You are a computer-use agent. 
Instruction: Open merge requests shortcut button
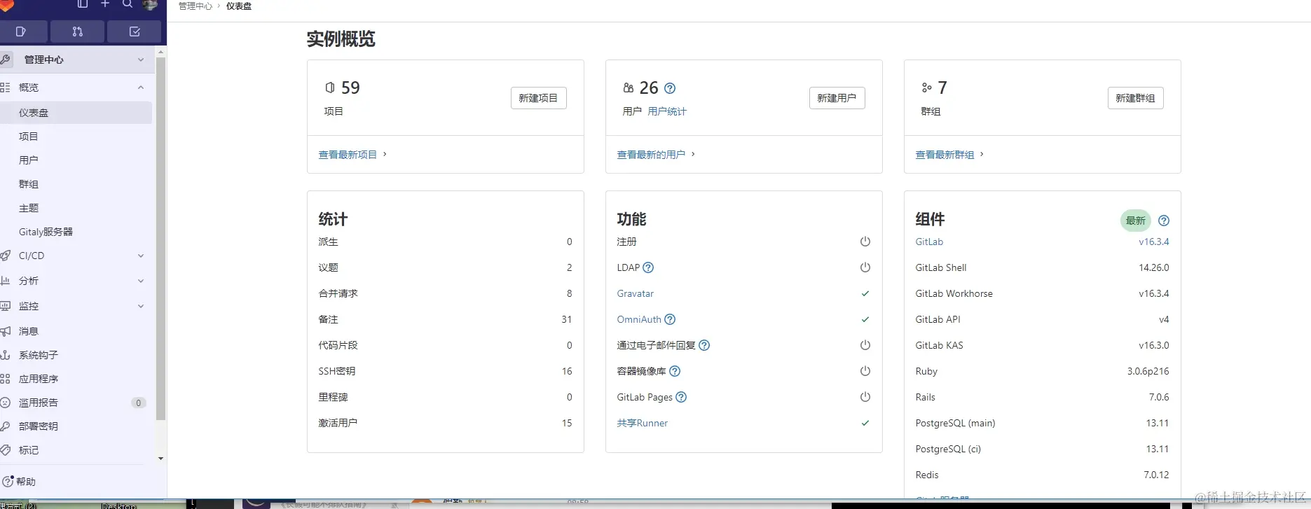tap(77, 32)
